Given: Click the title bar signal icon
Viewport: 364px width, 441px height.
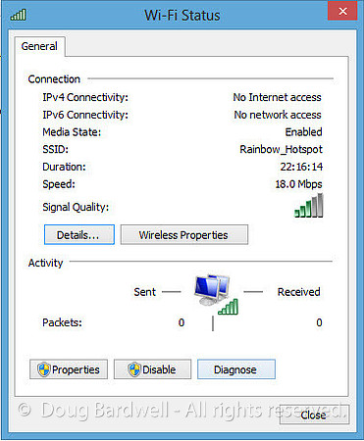Looking at the screenshot, I should [x=18, y=15].
